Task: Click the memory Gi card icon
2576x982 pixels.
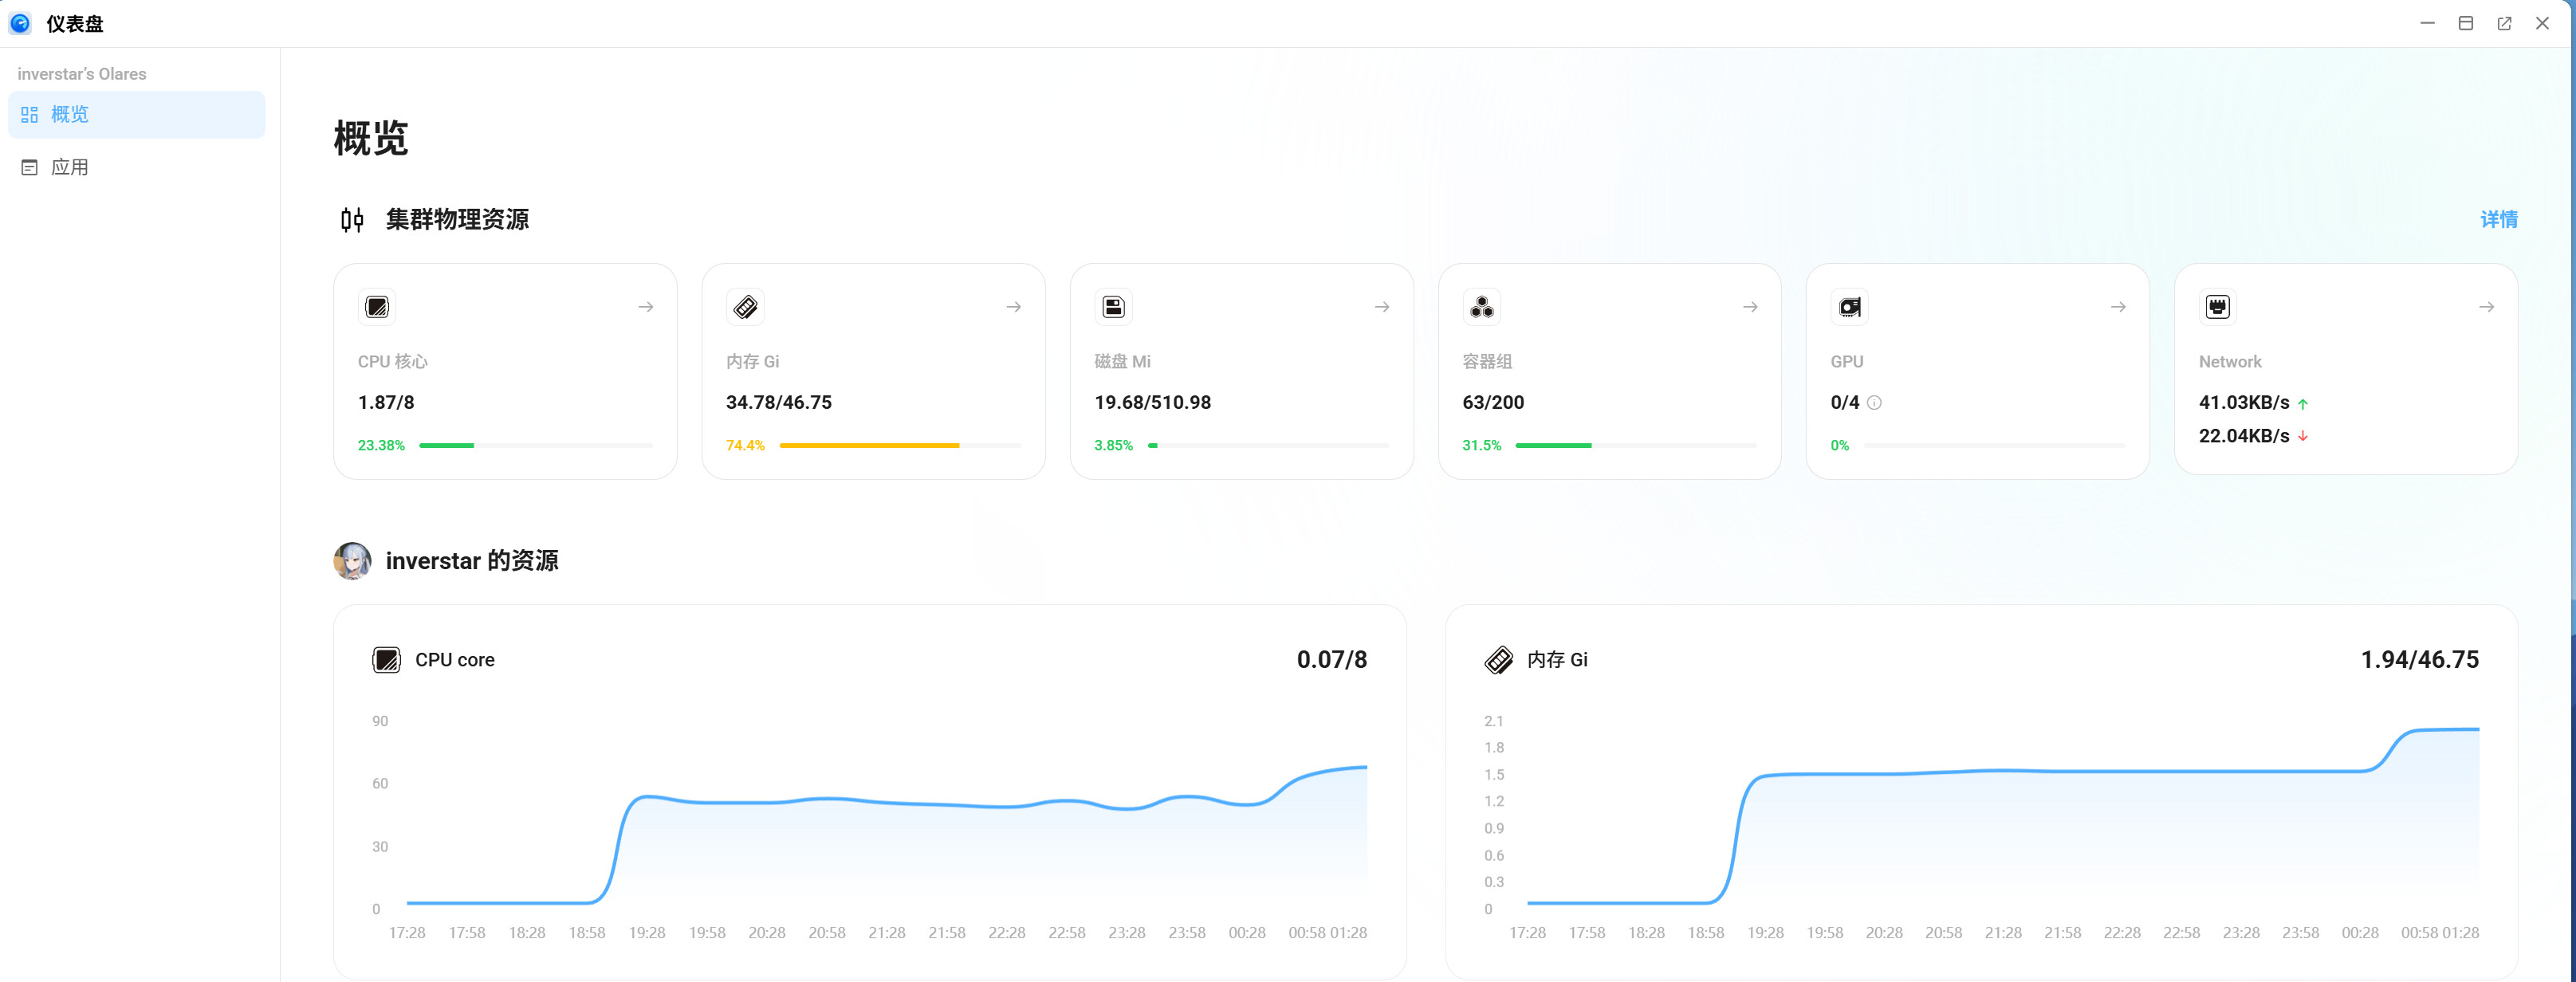Action: pos(745,307)
